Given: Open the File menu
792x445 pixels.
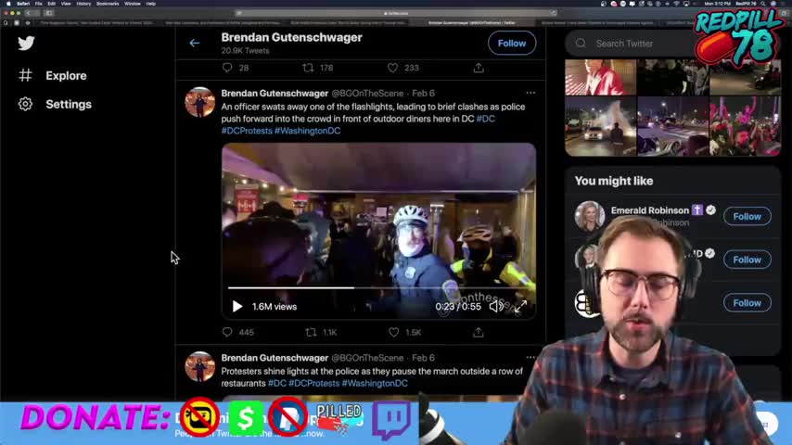Looking at the screenshot, I should point(38,4).
